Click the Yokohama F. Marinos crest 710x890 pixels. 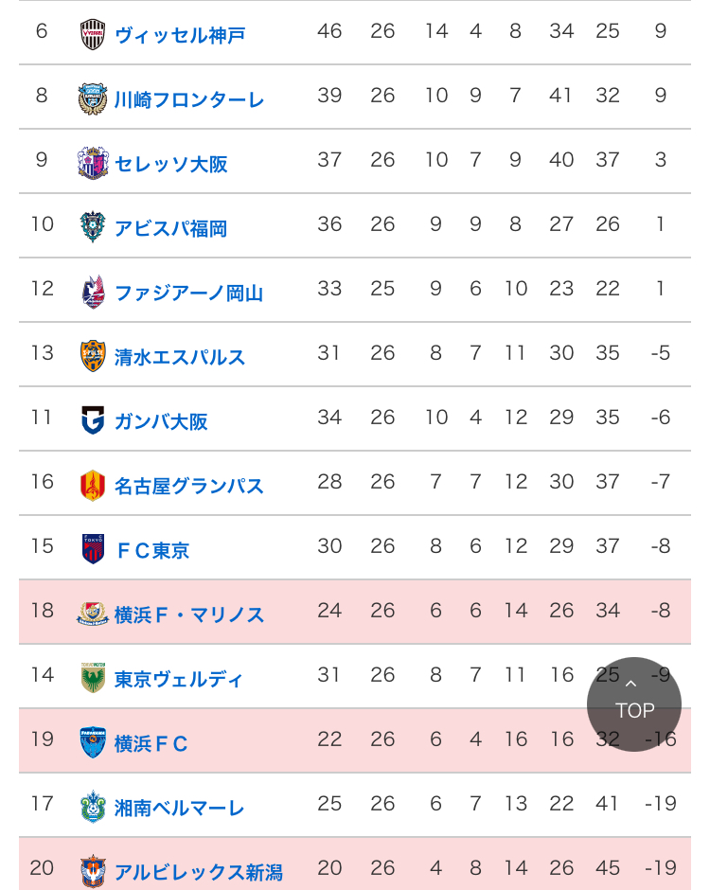point(93,614)
